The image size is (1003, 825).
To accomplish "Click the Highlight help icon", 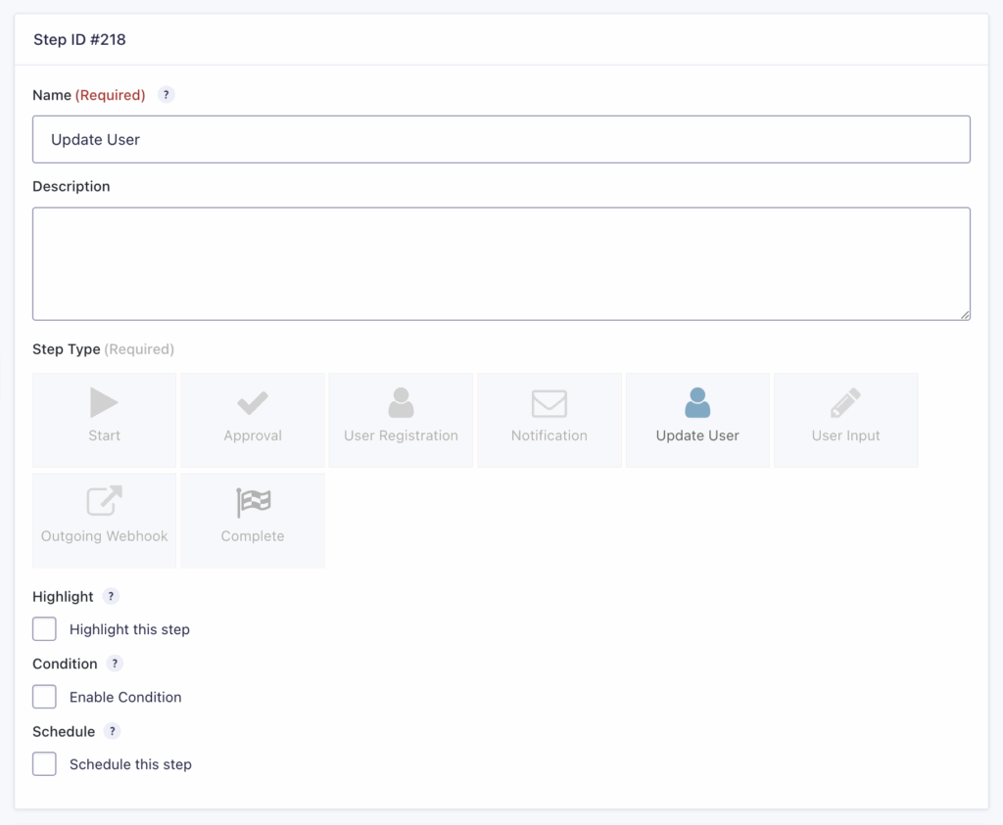I will [110, 596].
